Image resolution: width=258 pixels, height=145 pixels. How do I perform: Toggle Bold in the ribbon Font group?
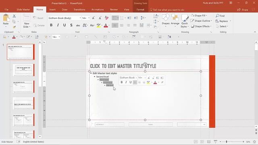(51, 25)
